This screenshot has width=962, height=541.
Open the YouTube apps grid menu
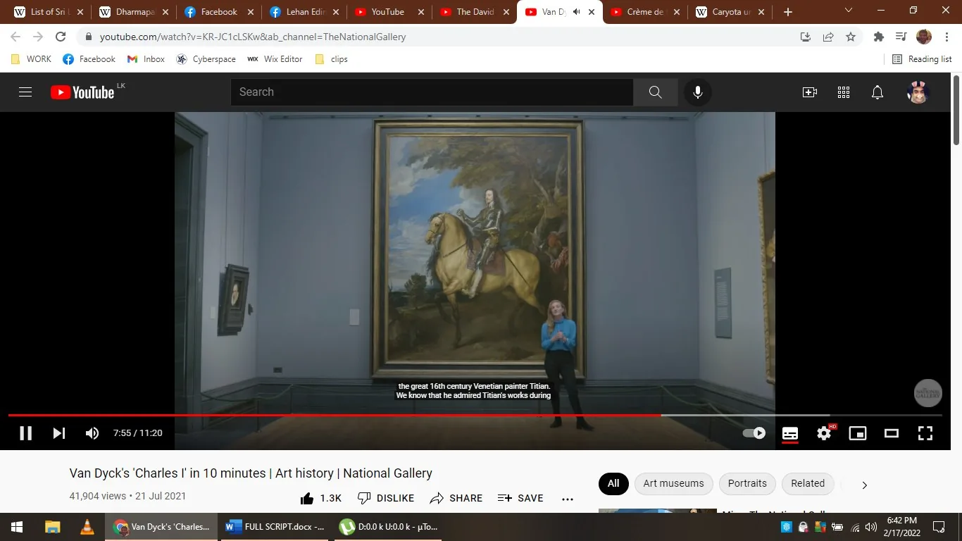click(843, 92)
